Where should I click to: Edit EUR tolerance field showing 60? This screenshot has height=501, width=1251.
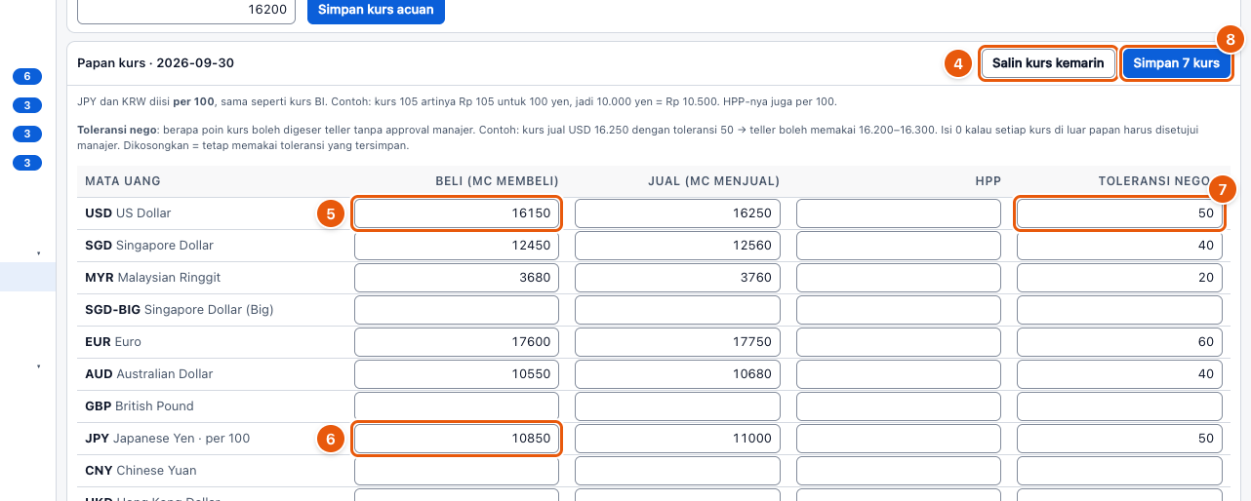1119,342
